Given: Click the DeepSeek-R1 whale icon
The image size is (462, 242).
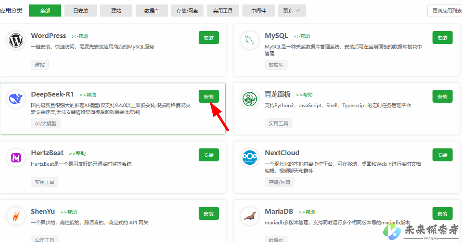Looking at the screenshot, I should point(16,99).
